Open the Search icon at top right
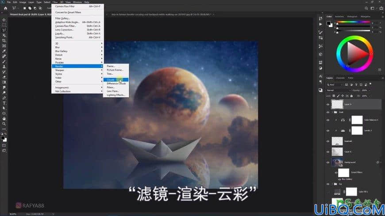Viewport: 385px width, 216px height. (366, 8)
